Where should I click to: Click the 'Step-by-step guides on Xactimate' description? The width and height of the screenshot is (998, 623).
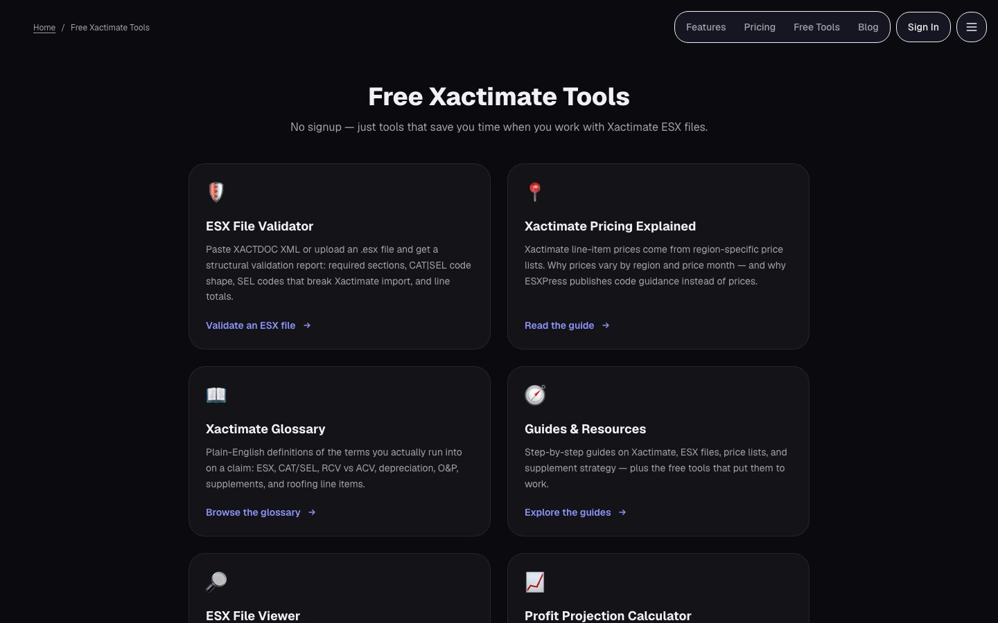click(x=656, y=468)
